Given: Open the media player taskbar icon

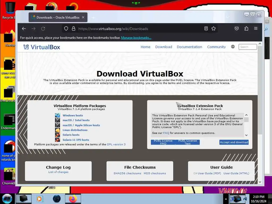Looking at the screenshot, I should pyautogui.click(x=39, y=199).
